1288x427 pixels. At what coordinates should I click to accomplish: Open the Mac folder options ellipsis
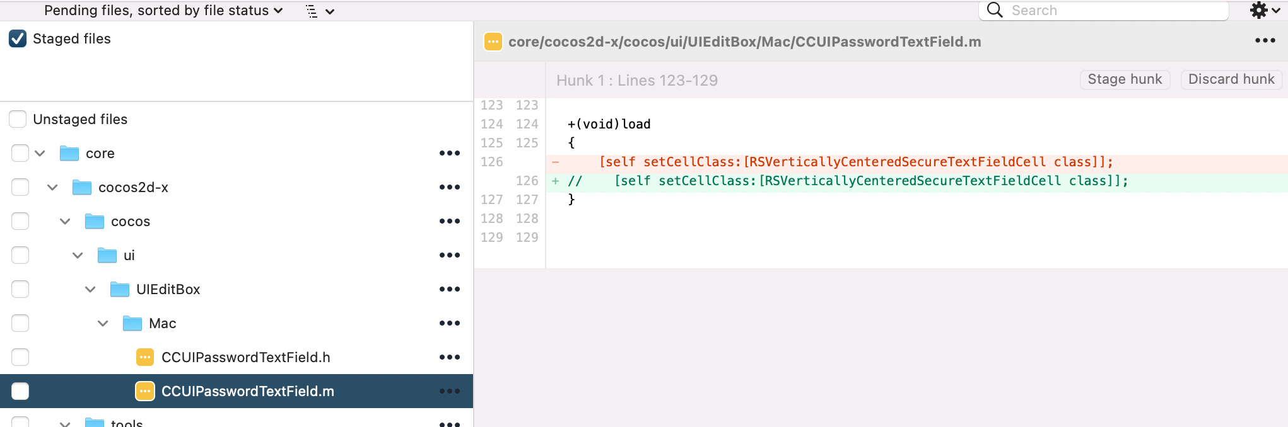[x=450, y=323]
